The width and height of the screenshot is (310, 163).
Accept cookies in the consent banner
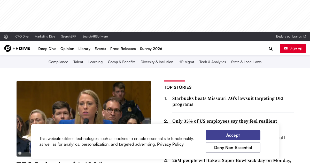(233, 135)
